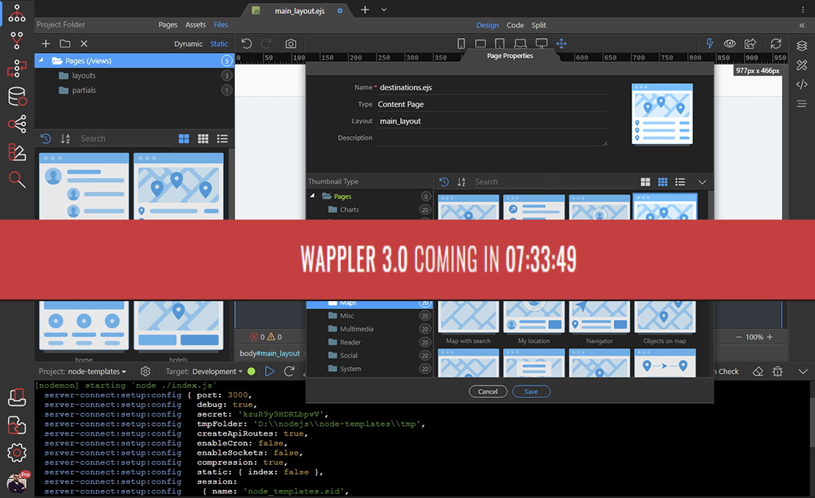Click the share/open in browser icon

coord(750,43)
